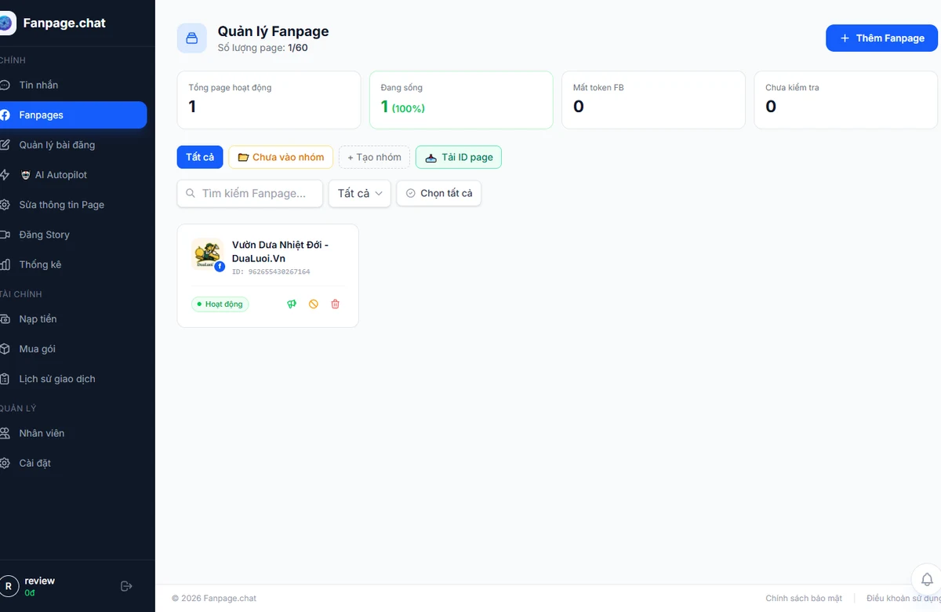Delete page with the red trash icon
The image size is (941, 612).
point(336,304)
